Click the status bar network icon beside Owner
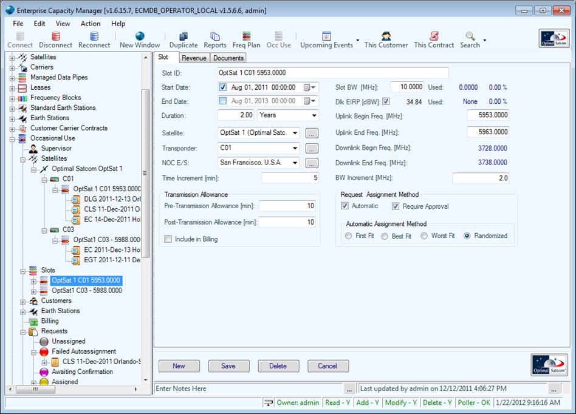576x414 pixels. (x=269, y=402)
